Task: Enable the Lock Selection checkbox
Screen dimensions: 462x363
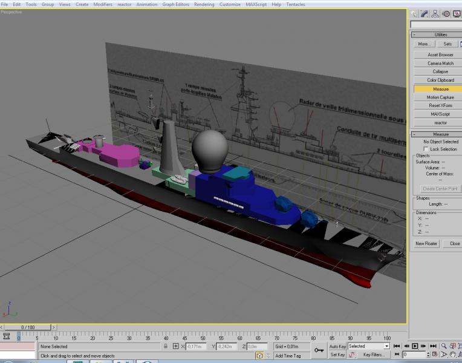Action: tap(426, 149)
